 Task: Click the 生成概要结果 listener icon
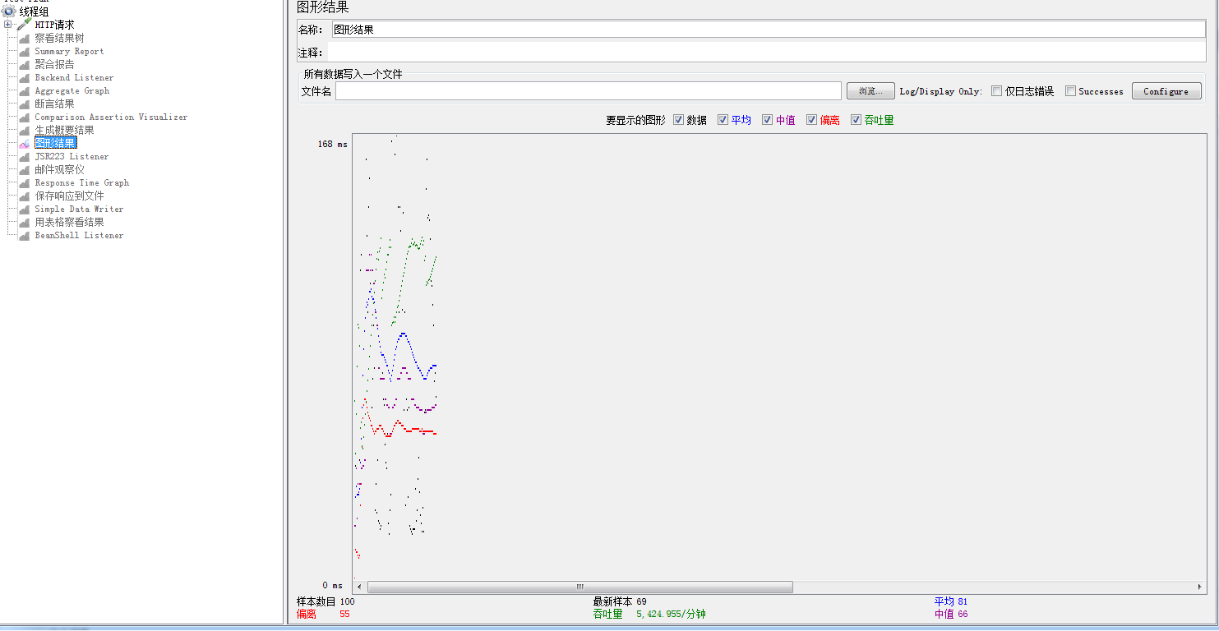[25, 131]
